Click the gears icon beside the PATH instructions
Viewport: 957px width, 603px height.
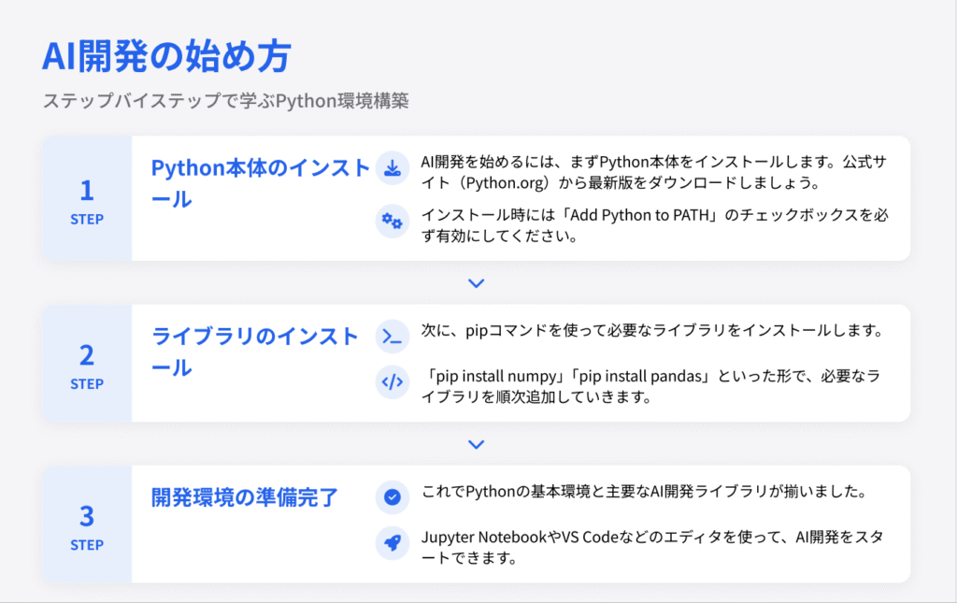(393, 222)
